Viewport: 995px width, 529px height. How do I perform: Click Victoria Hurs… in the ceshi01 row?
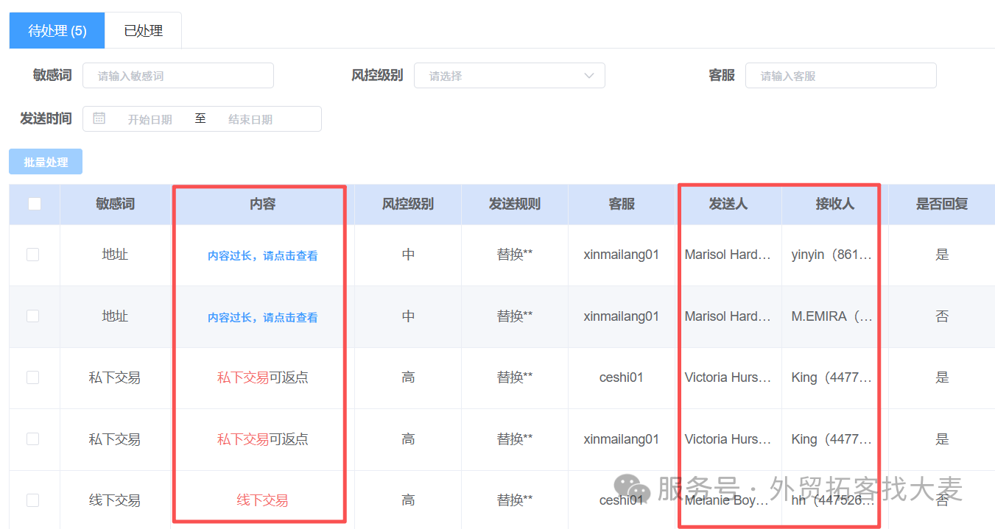tap(728, 377)
